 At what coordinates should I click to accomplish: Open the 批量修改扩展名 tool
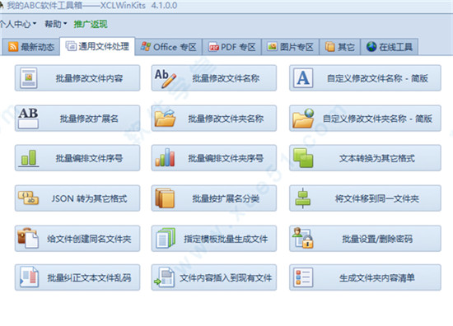(77, 118)
